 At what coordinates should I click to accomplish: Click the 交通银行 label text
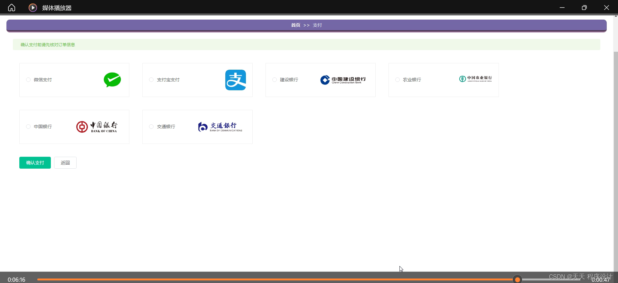coord(166,127)
